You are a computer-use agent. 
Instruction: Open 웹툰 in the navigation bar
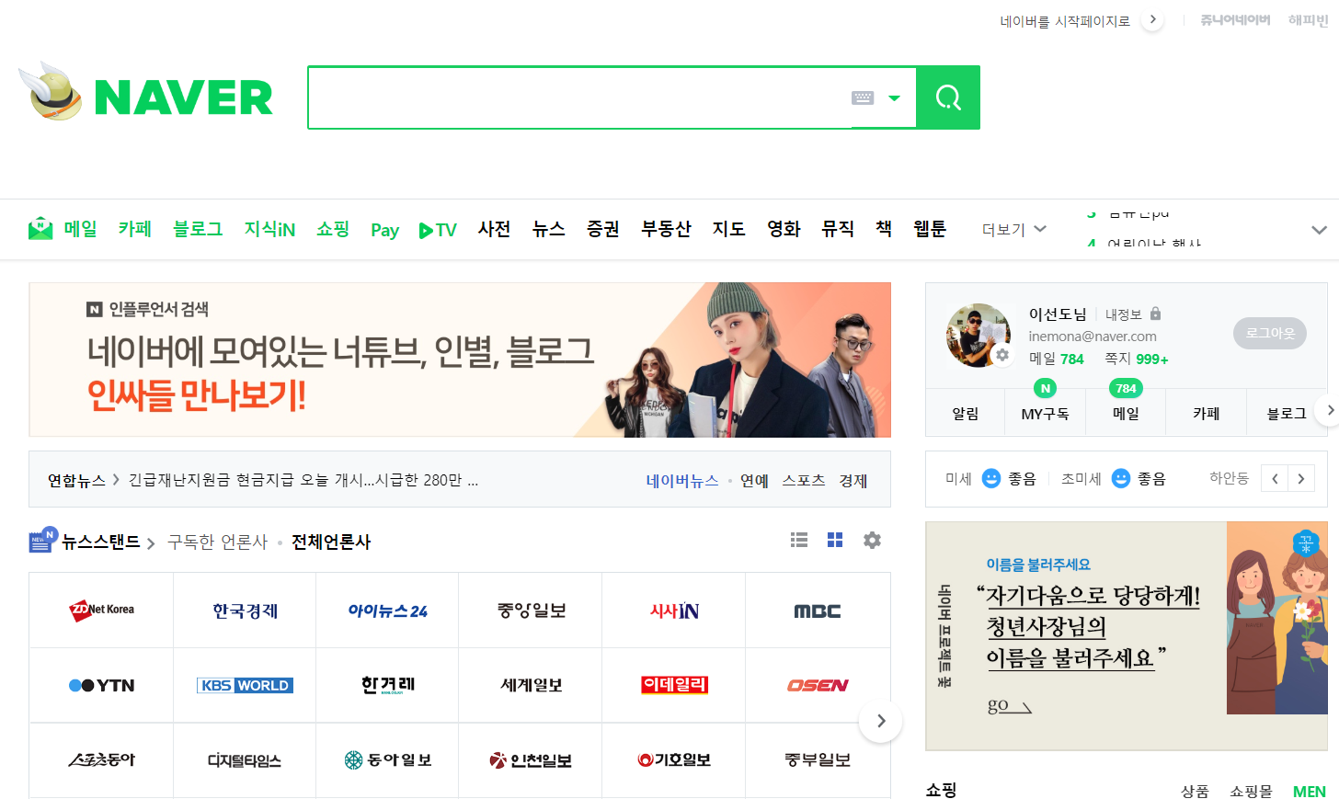point(930,229)
